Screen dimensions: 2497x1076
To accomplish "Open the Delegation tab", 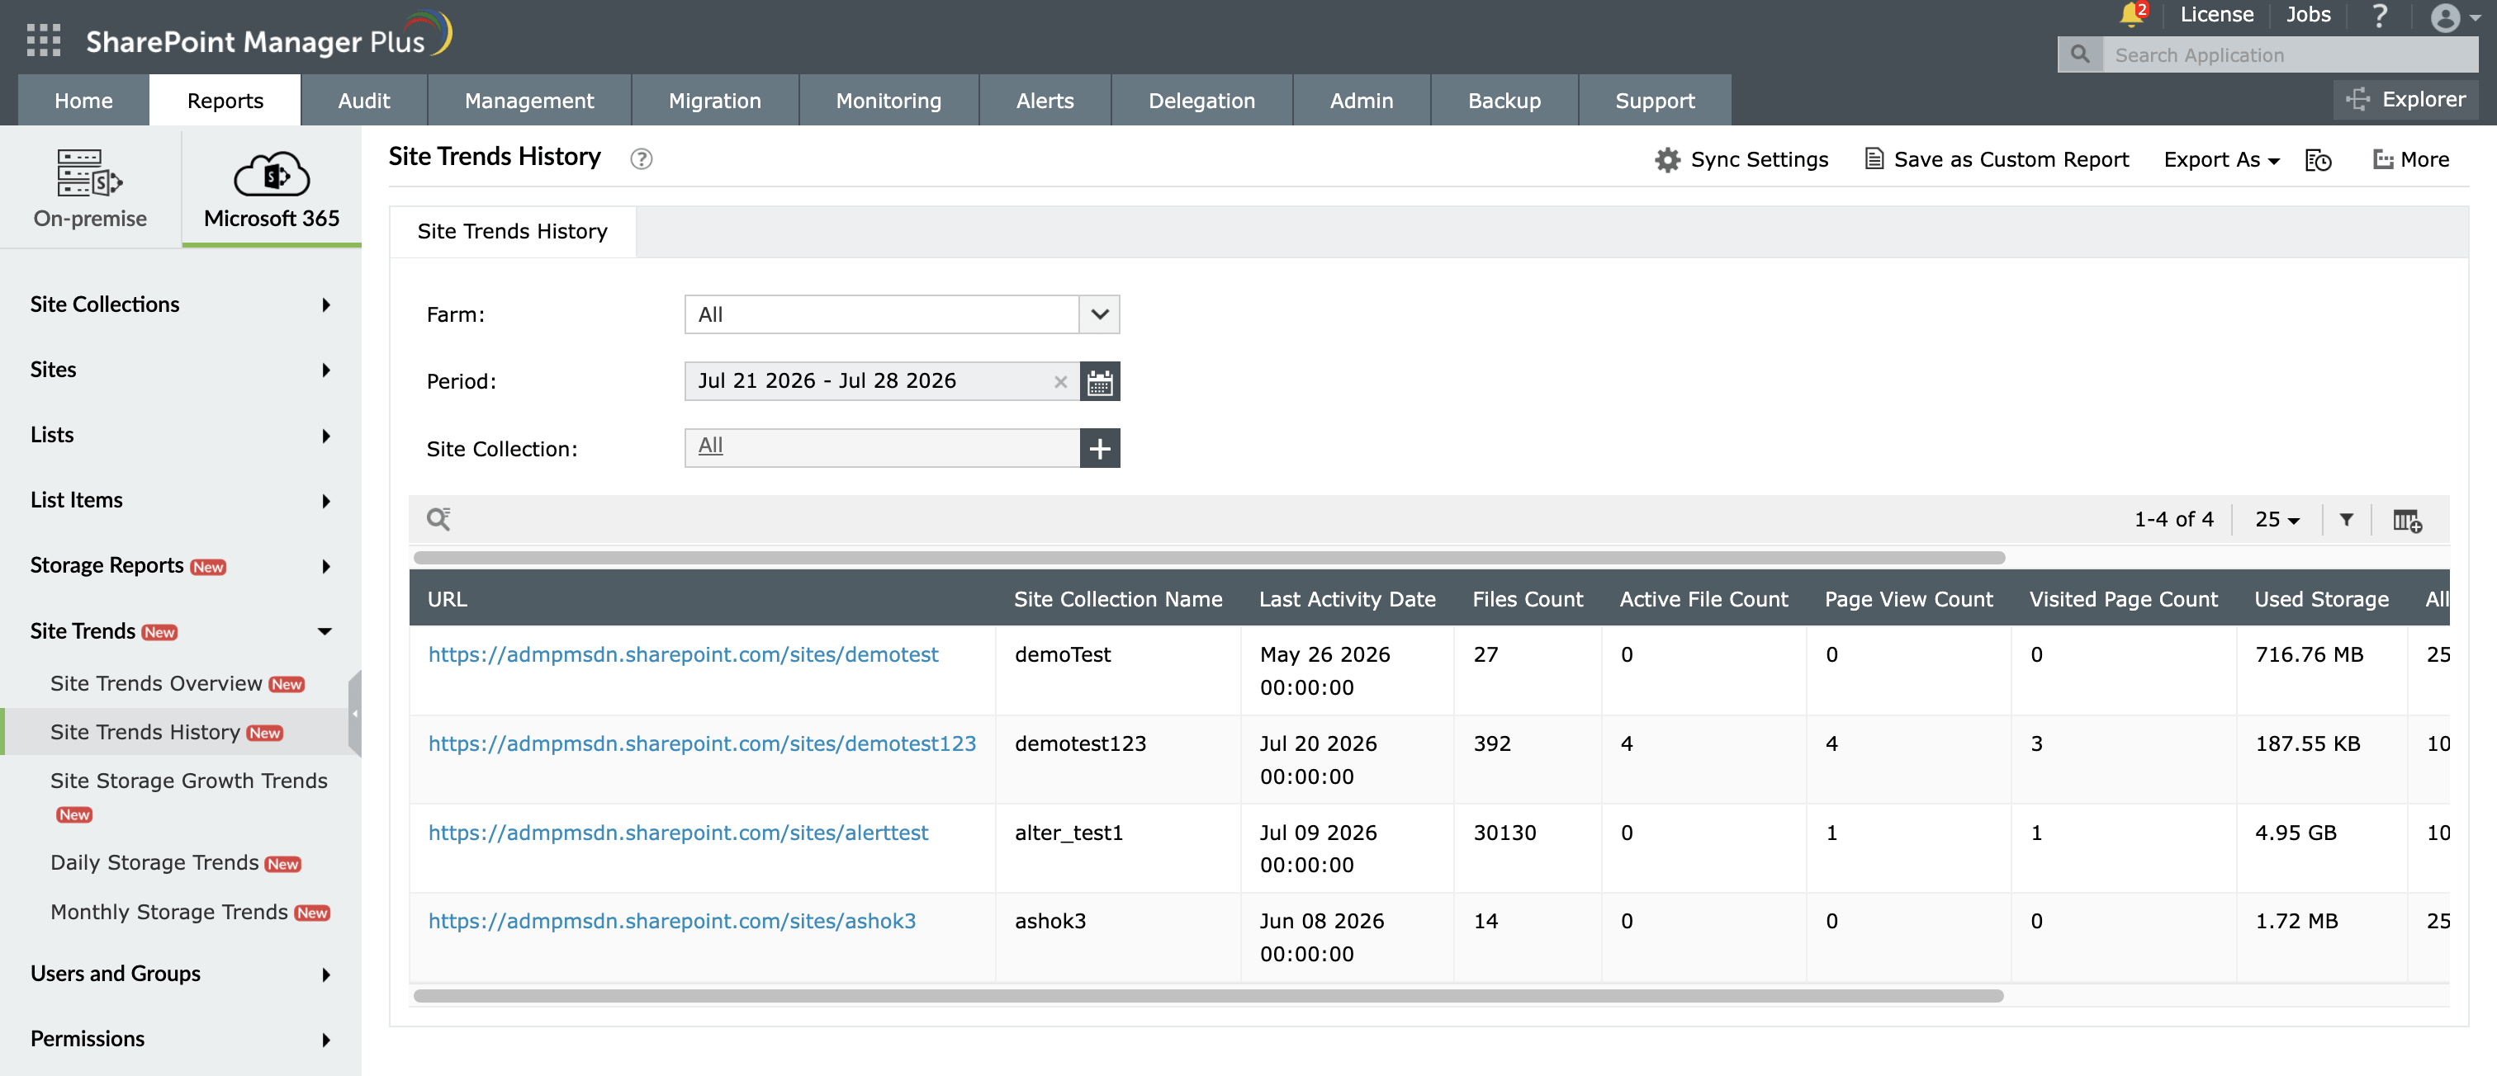I will tap(1201, 101).
